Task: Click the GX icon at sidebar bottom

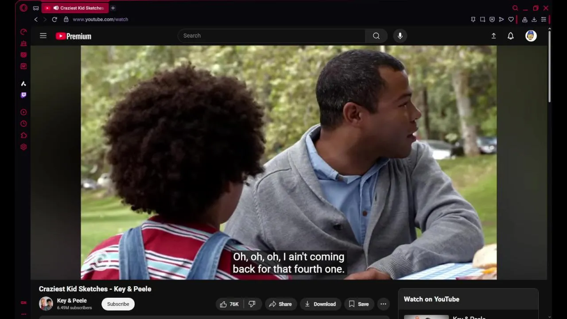Action: click(23, 303)
